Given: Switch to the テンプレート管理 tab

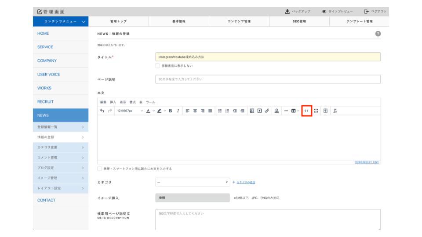Looking at the screenshot, I should coord(359,21).
